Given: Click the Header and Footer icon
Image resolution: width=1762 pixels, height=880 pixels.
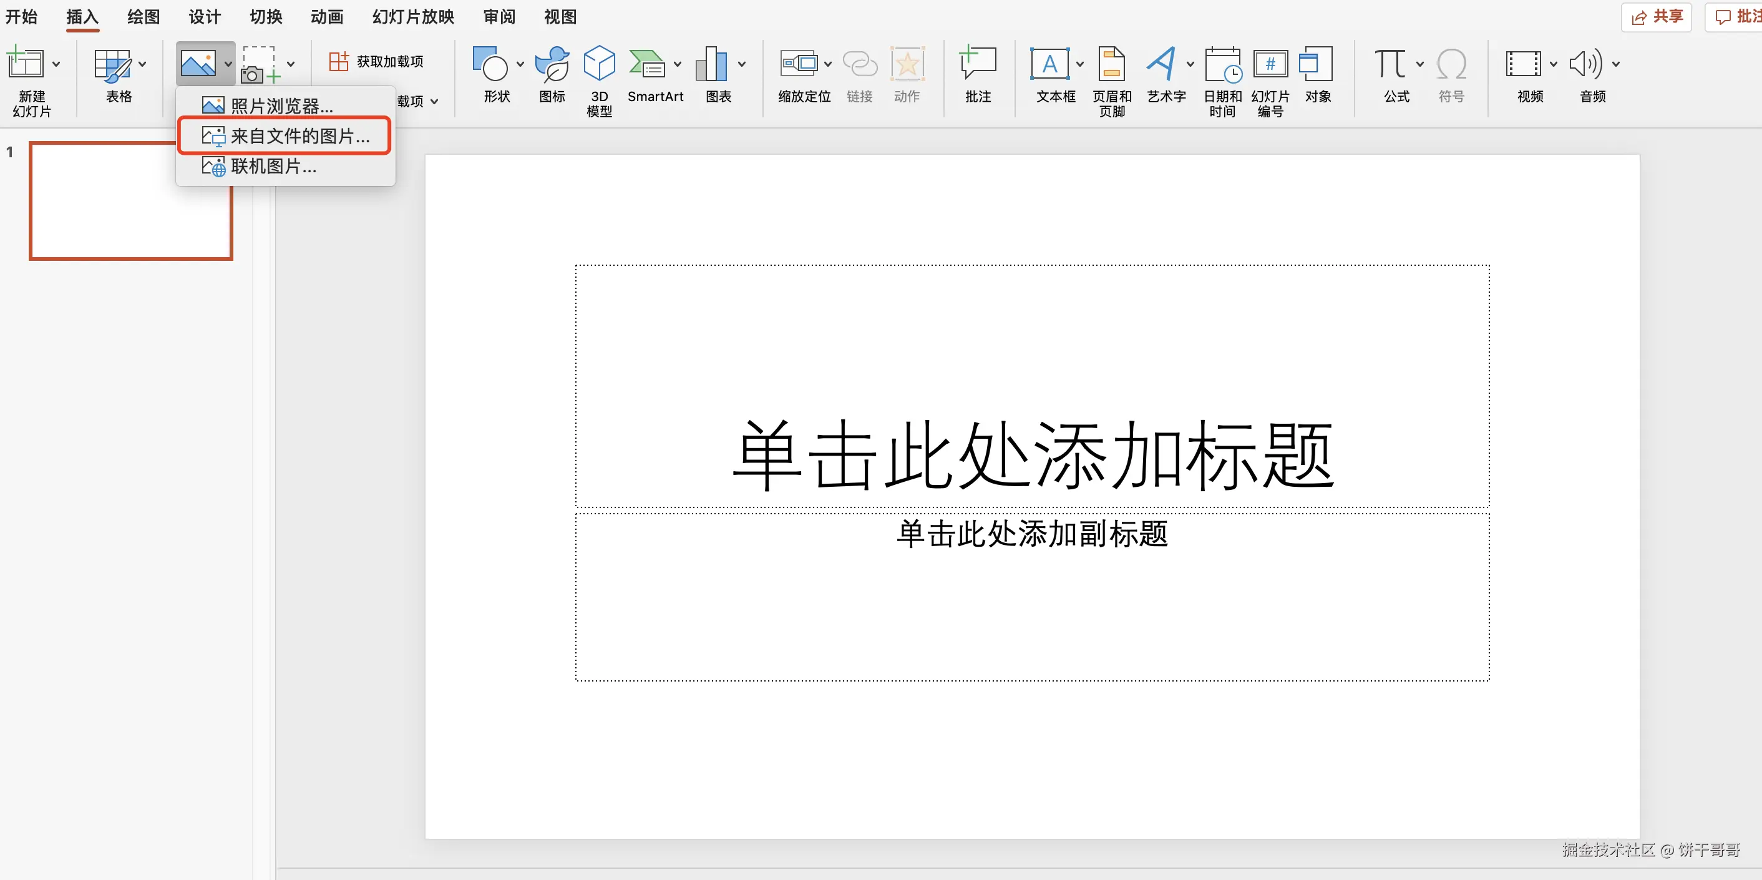Looking at the screenshot, I should (x=1111, y=64).
